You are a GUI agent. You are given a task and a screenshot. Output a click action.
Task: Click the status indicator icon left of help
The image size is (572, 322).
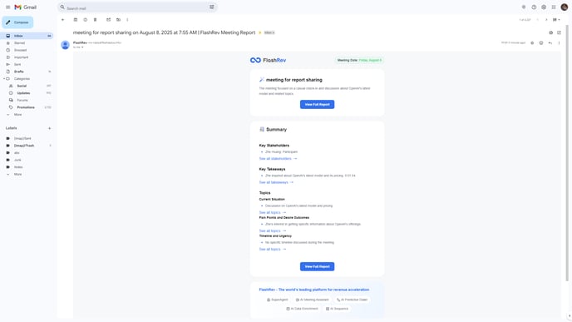524,7
